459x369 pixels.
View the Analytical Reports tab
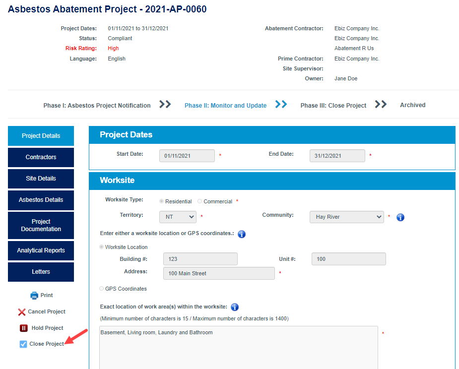pos(41,250)
